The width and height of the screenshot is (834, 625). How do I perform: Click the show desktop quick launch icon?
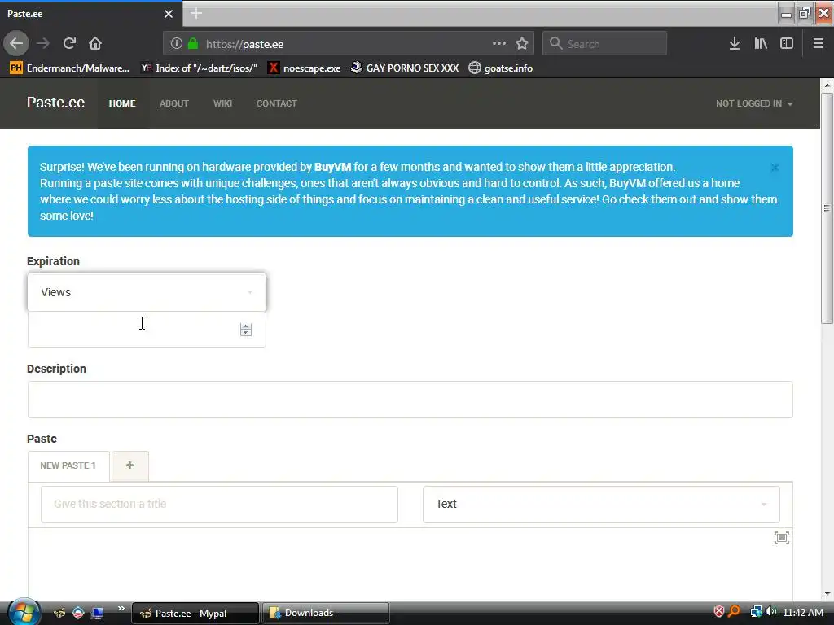pos(97,614)
